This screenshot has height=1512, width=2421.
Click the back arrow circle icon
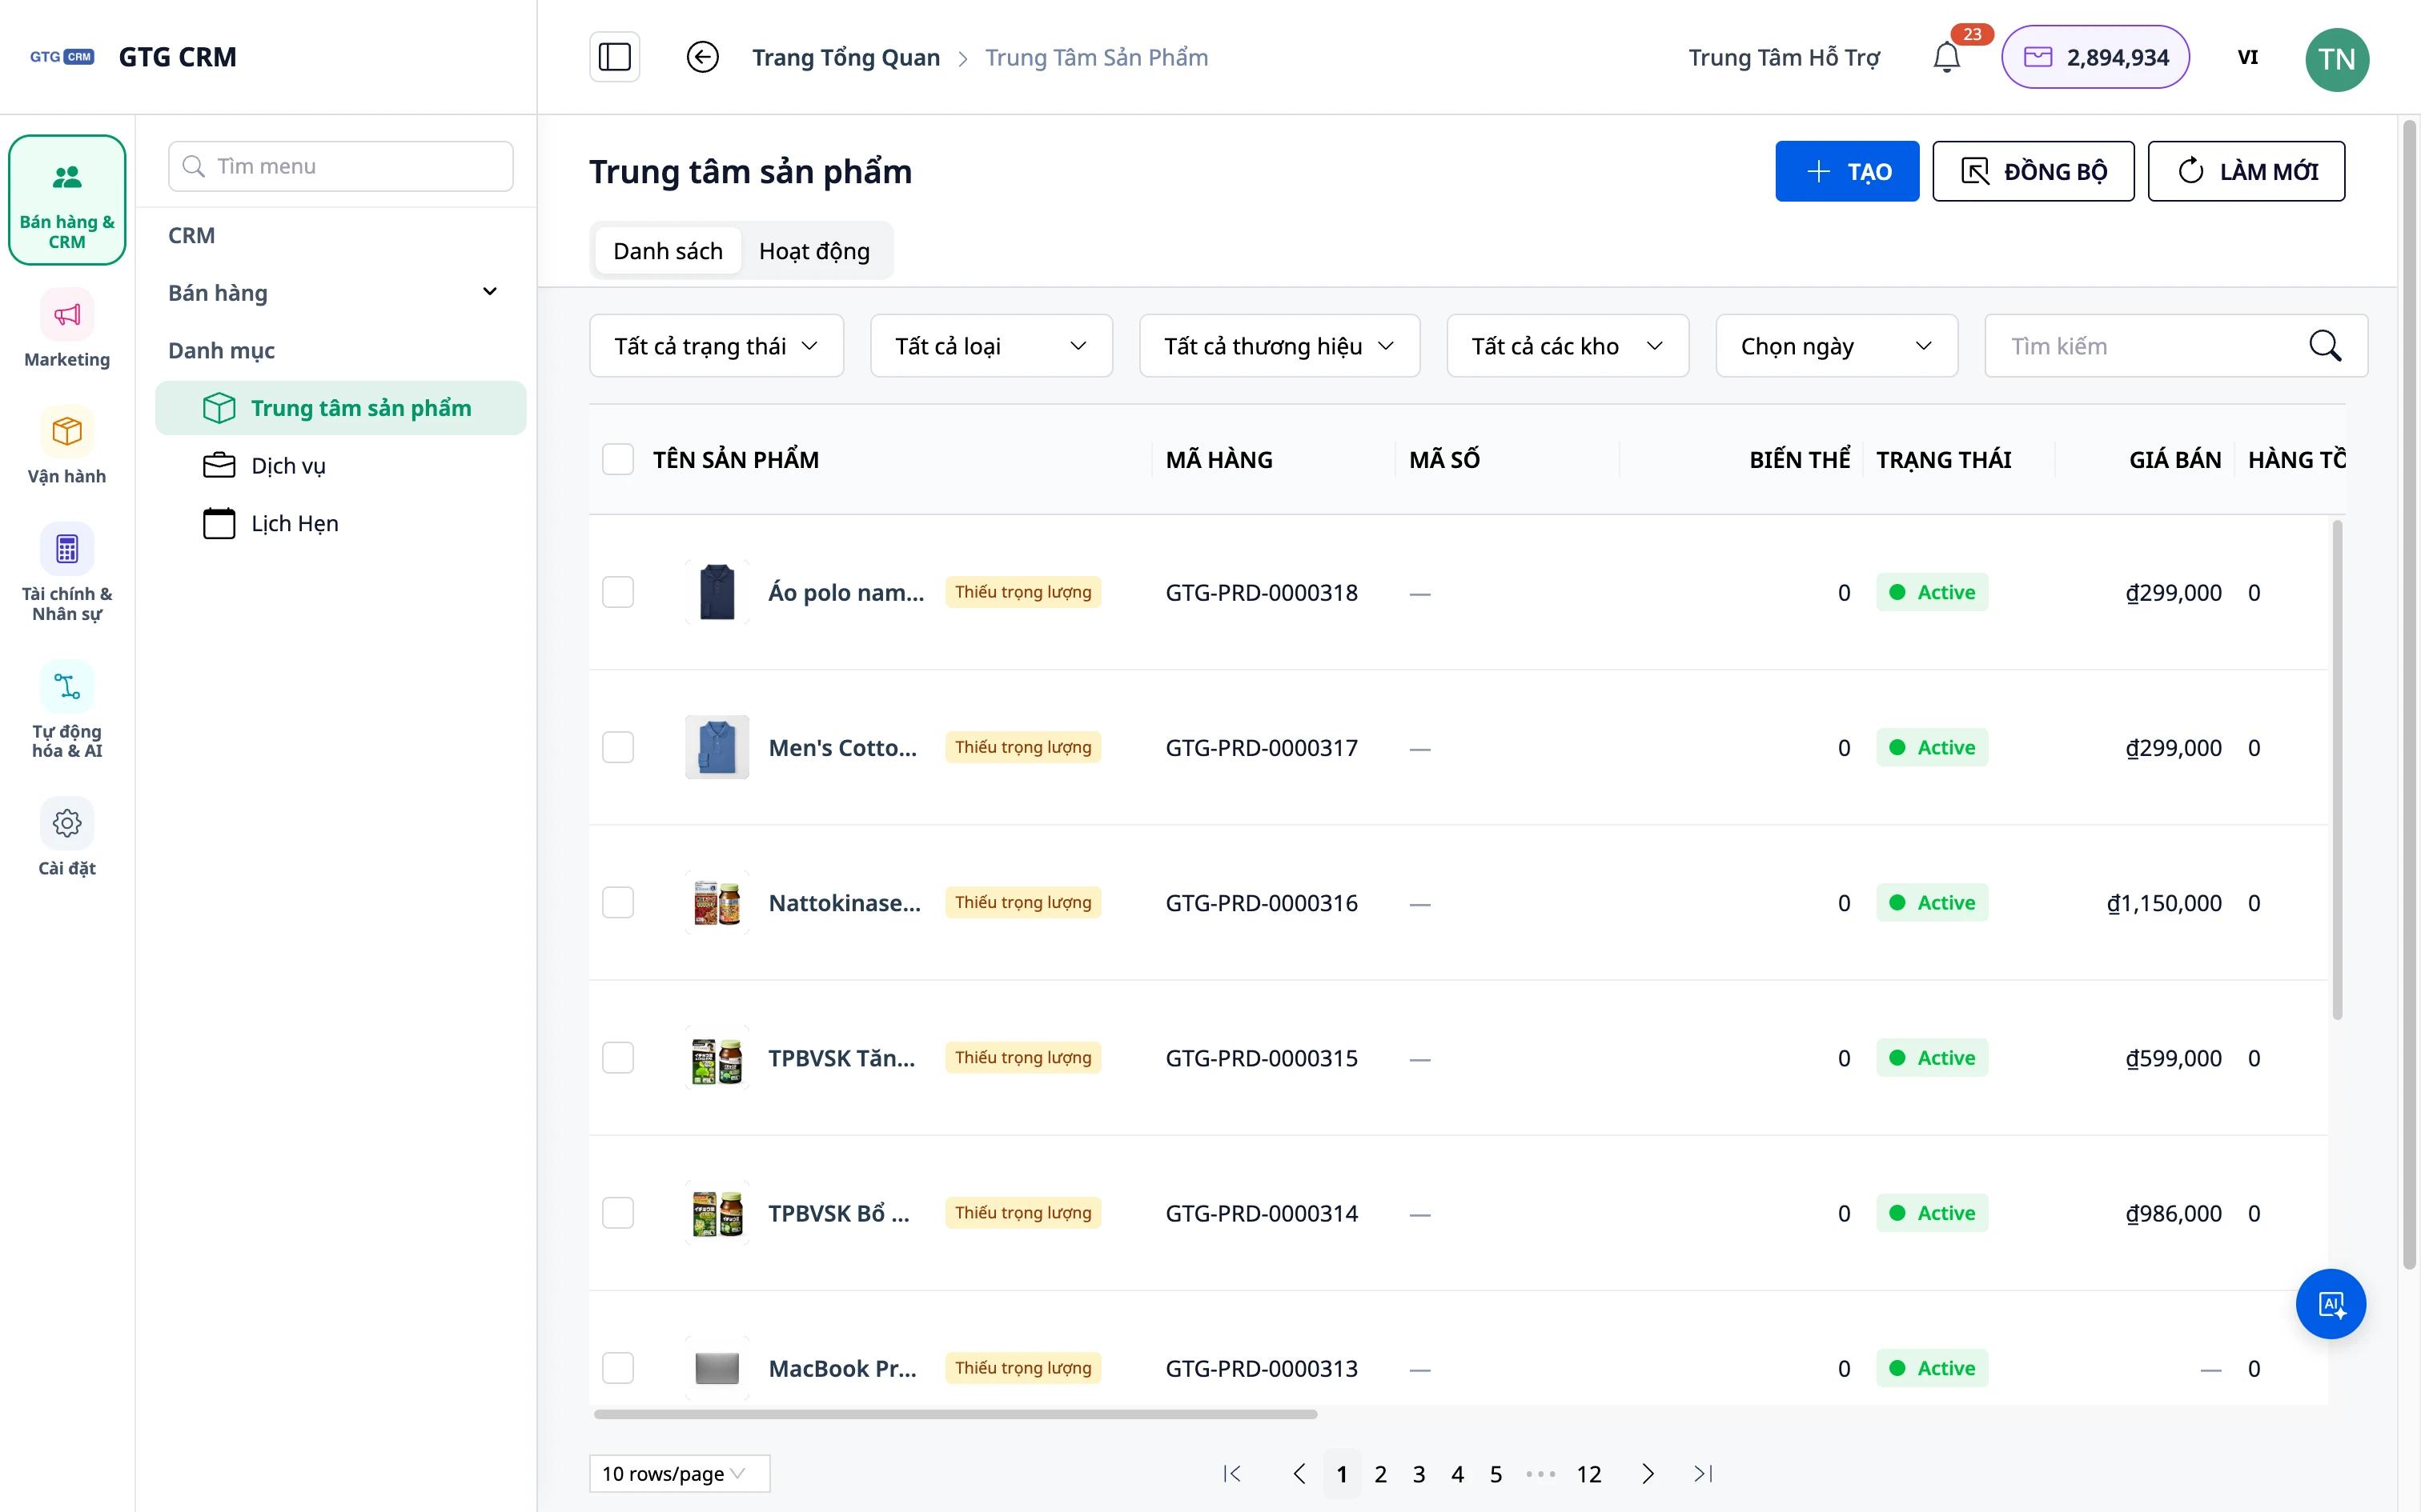tap(702, 57)
